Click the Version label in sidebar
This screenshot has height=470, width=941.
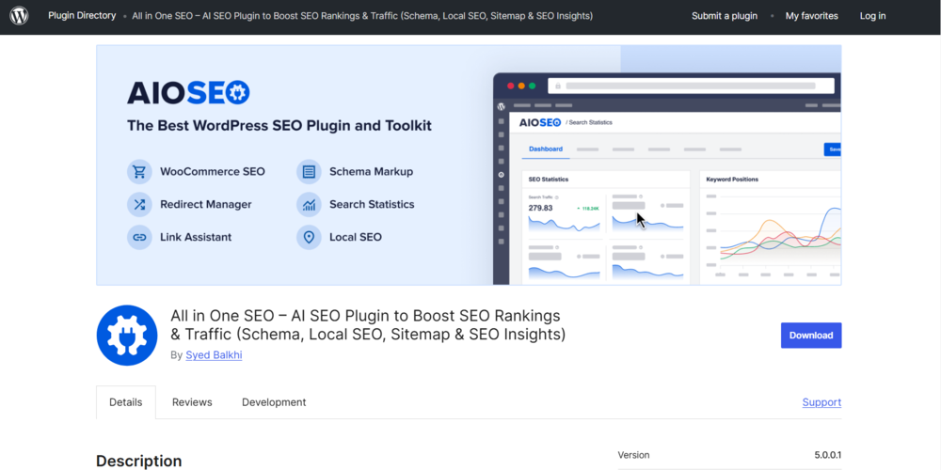pyautogui.click(x=633, y=455)
